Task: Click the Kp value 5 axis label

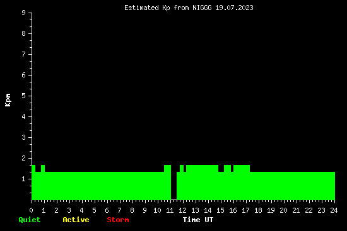Action: click(x=24, y=96)
